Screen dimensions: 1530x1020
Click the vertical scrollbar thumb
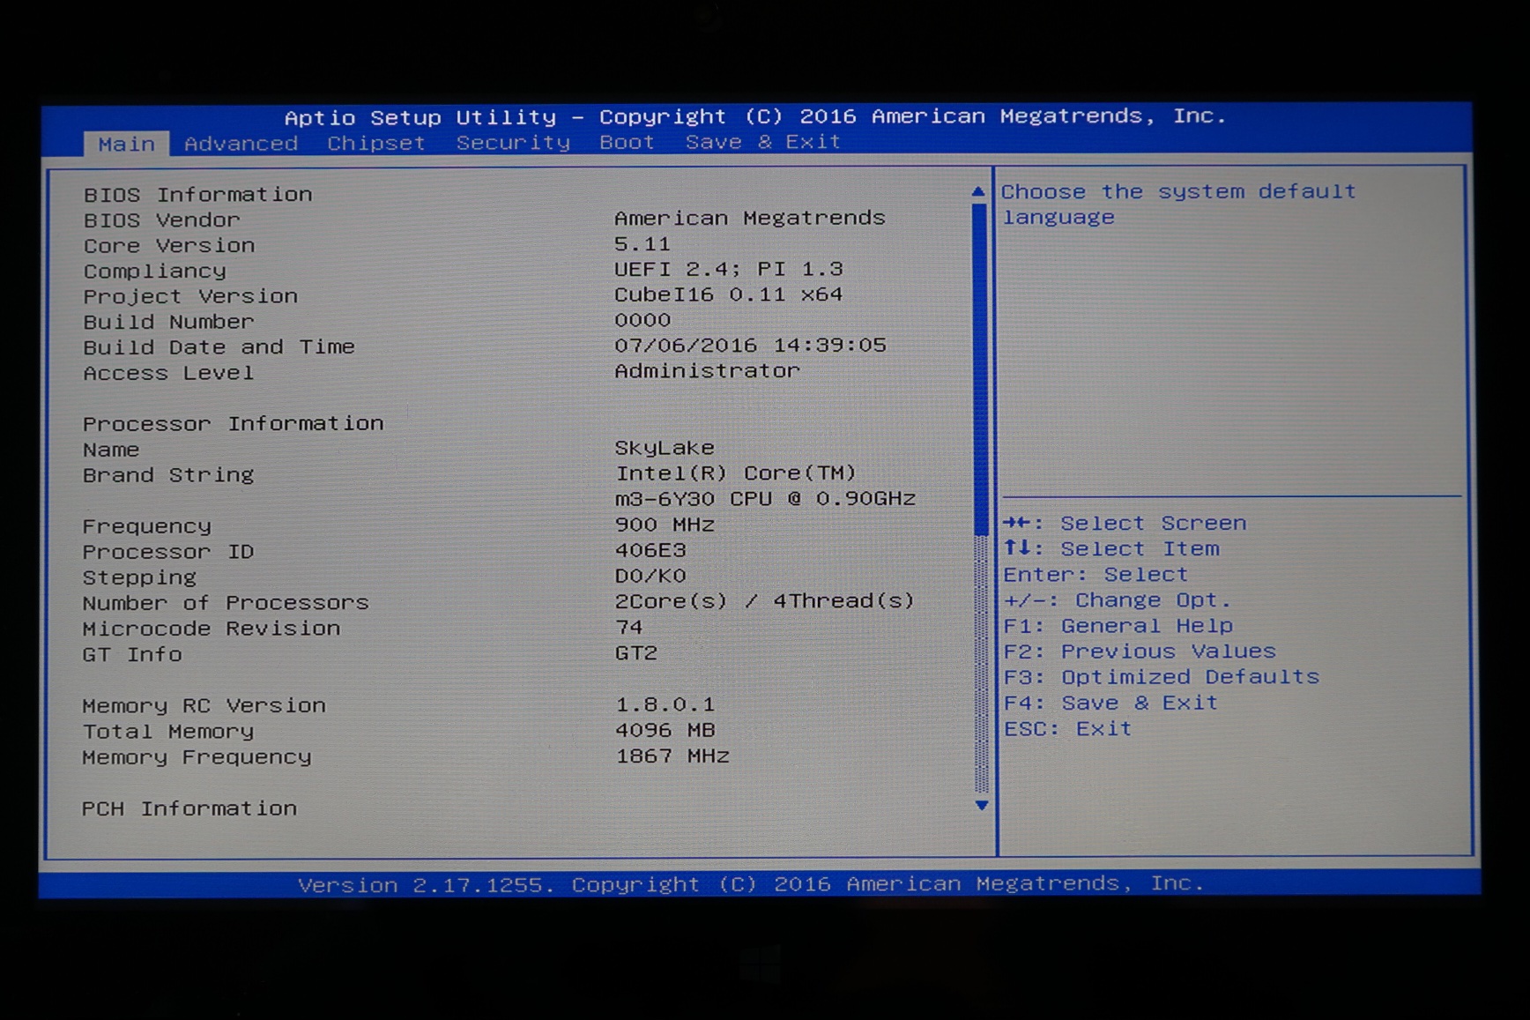point(980,369)
